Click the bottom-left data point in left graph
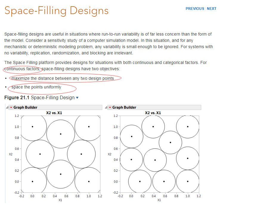Screen dimensions: 260x205 click(32, 181)
